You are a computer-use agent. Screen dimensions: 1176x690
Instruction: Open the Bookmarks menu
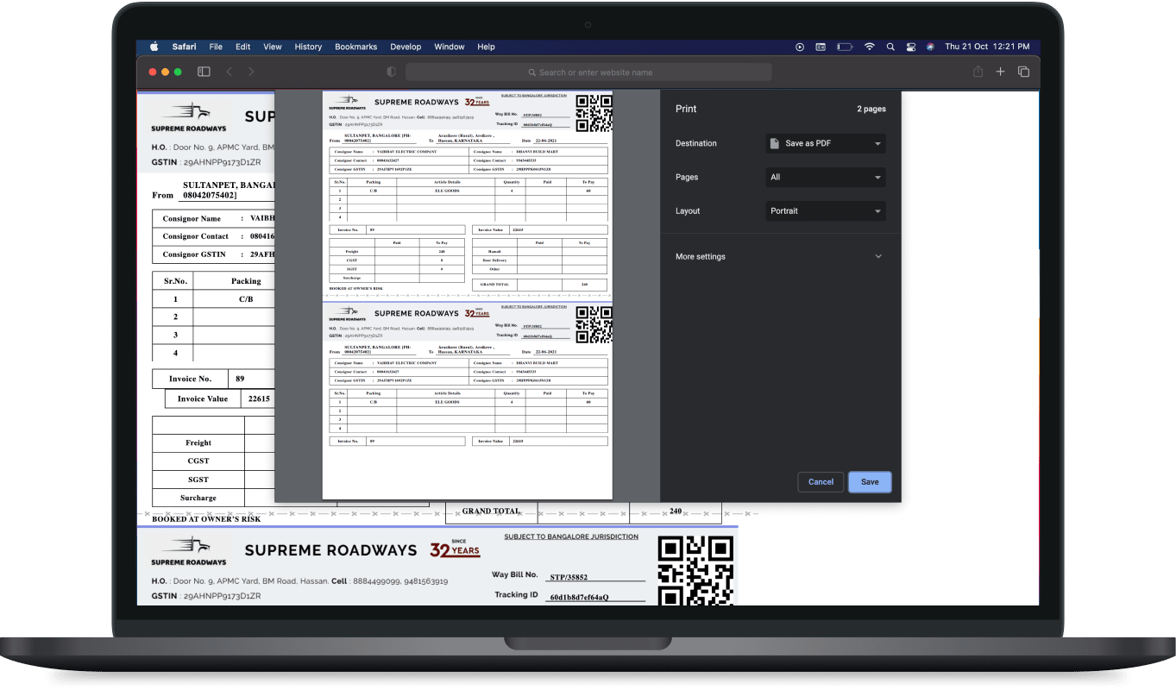pyautogui.click(x=356, y=47)
